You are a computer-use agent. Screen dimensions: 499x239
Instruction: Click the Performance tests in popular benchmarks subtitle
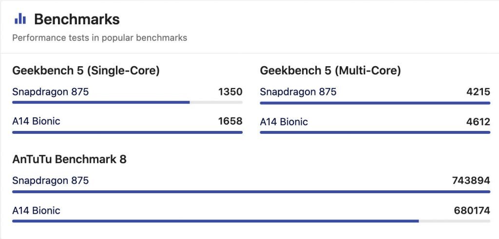coord(99,38)
